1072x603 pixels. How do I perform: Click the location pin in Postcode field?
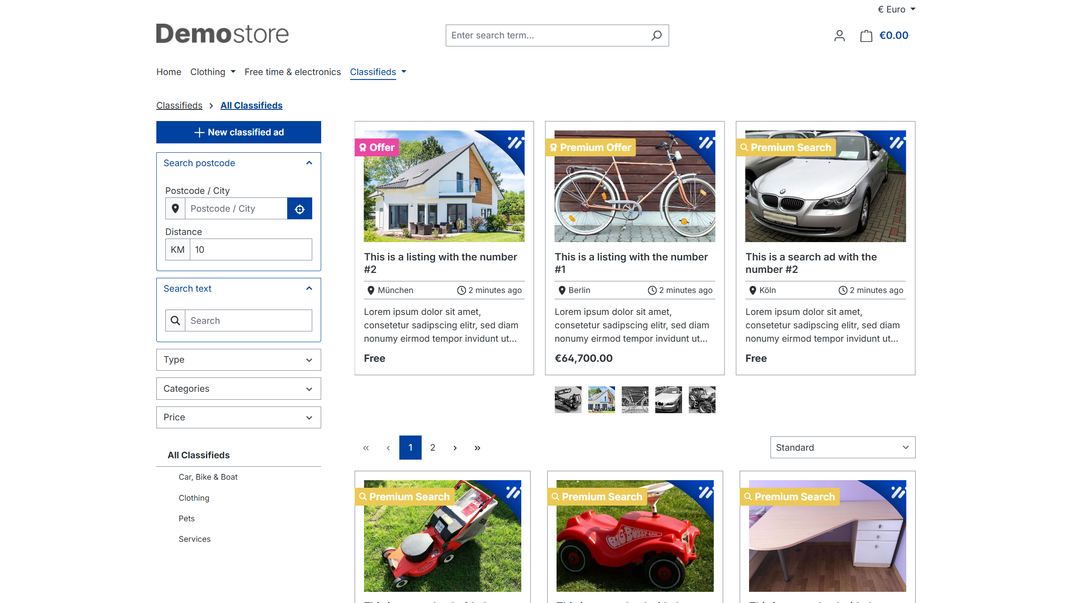(x=176, y=209)
